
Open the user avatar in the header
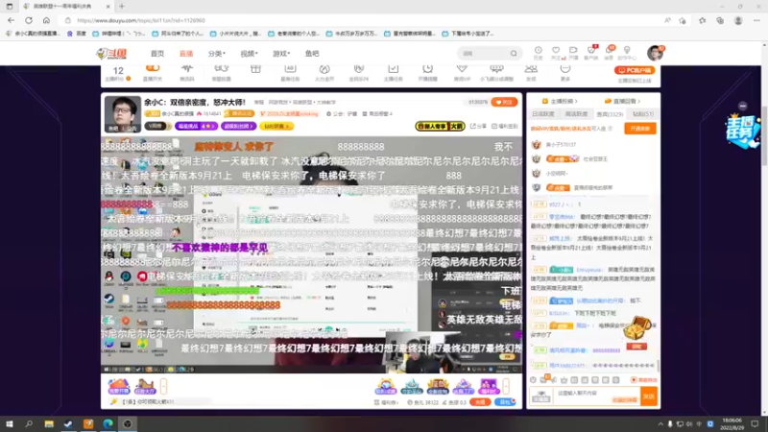655,53
